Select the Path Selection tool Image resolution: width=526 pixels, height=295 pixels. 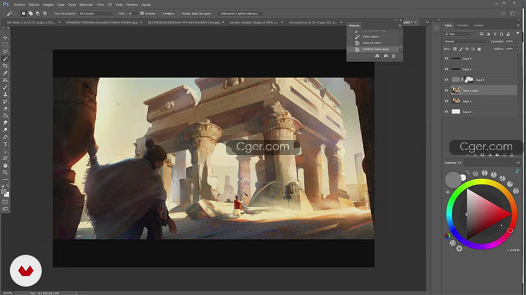click(x=5, y=151)
